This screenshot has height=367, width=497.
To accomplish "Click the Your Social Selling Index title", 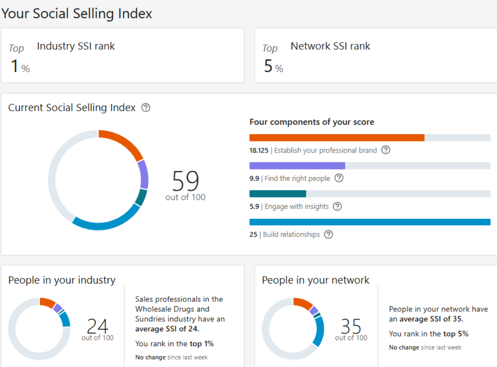I will pos(77,13).
